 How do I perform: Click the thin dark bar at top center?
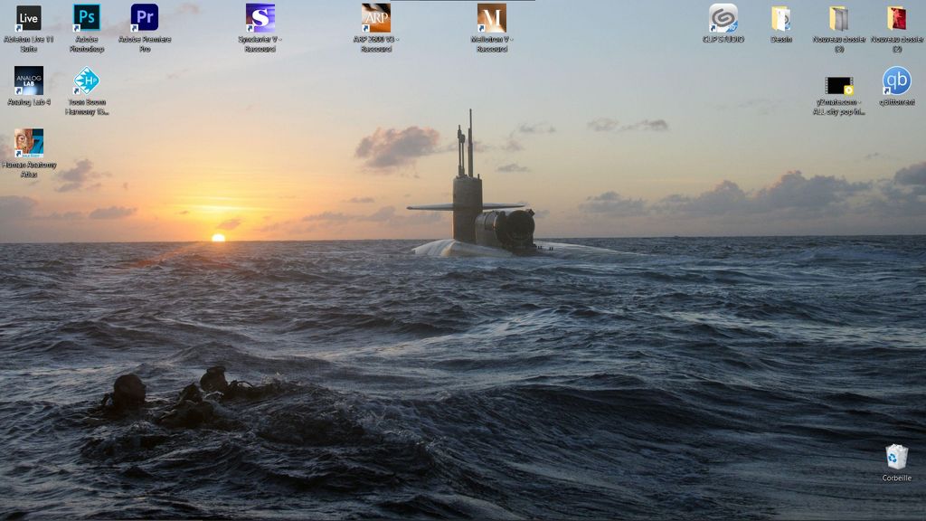click(x=462, y=1)
